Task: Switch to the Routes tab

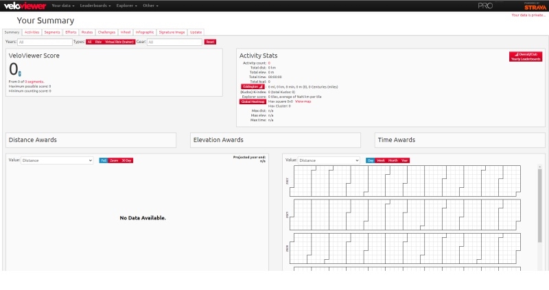Action: coord(87,32)
